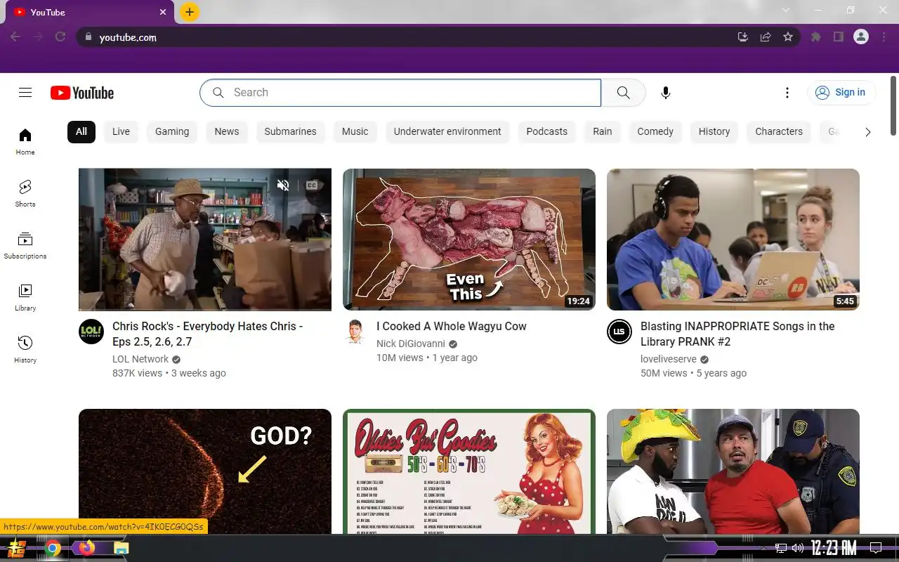Click the install app icon in address bar
The height and width of the screenshot is (562, 899).
pyautogui.click(x=743, y=37)
